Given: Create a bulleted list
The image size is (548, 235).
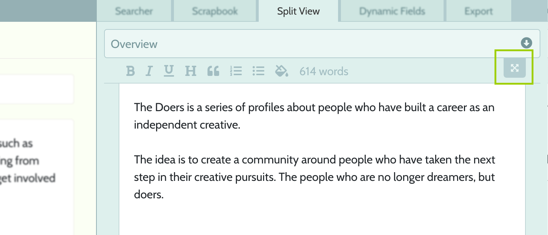Looking at the screenshot, I should pos(258,71).
